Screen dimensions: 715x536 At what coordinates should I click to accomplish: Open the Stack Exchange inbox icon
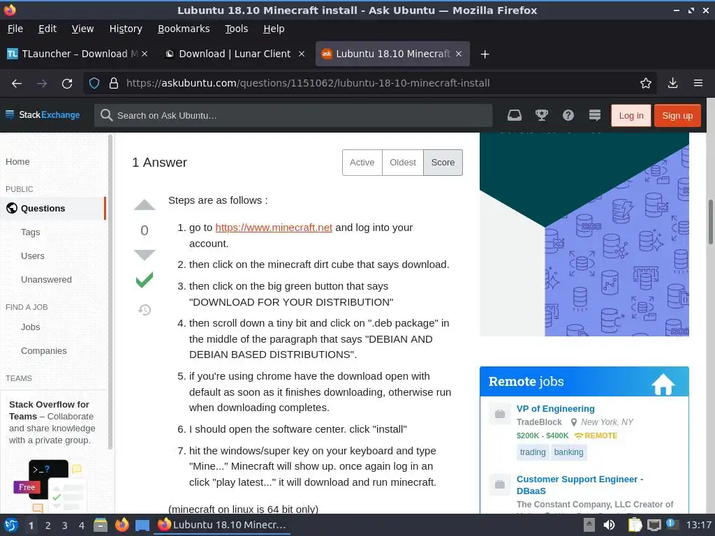tap(515, 115)
